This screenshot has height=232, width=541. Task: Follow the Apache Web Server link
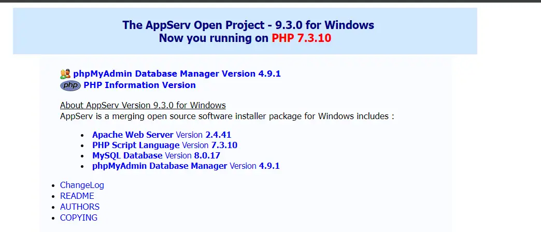pyautogui.click(x=133, y=135)
